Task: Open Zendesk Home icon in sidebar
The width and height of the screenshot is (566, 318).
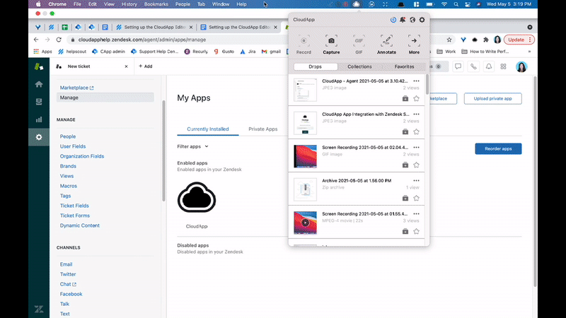Action: (39, 84)
